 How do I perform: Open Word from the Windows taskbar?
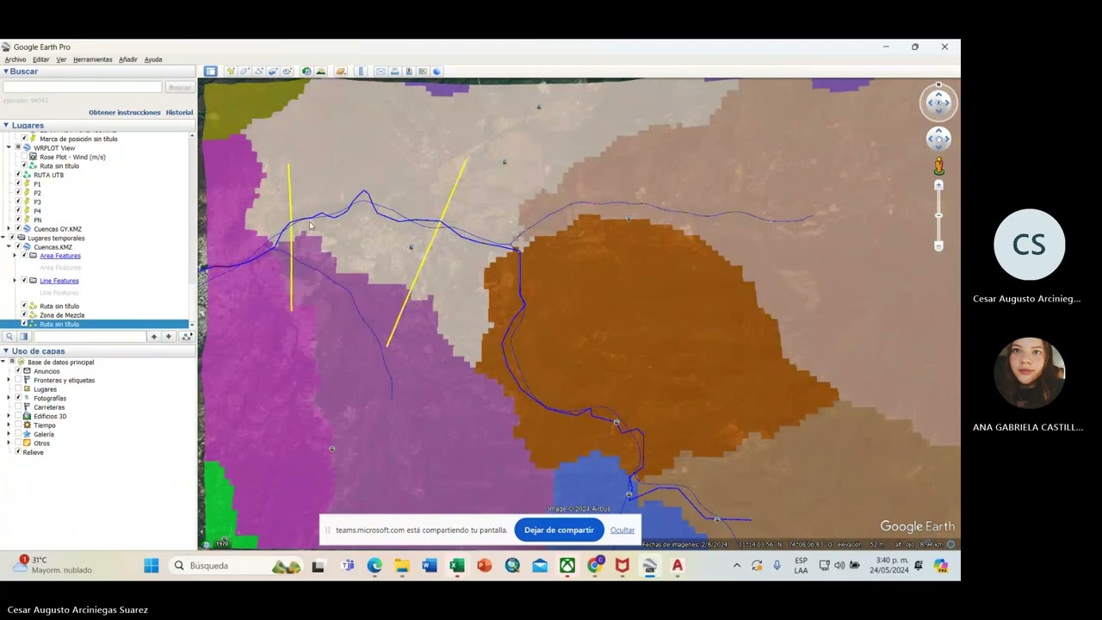pyautogui.click(x=430, y=566)
